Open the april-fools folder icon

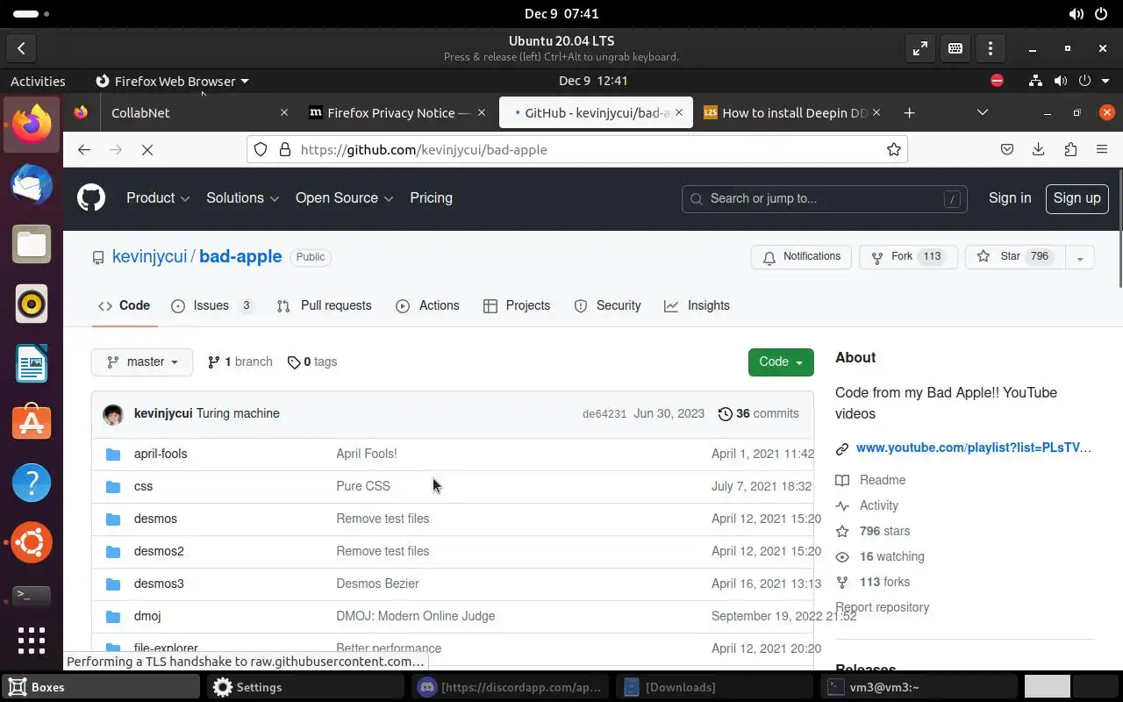pos(113,455)
